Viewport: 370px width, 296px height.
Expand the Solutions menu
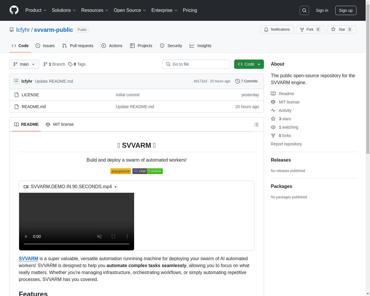tap(64, 10)
